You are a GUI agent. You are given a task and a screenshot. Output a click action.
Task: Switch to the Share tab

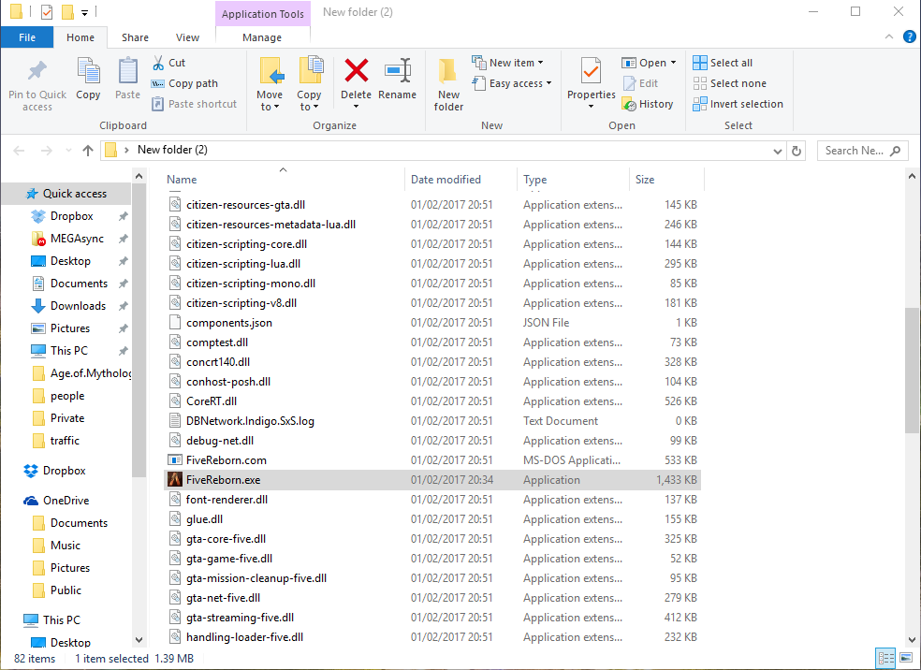point(135,37)
